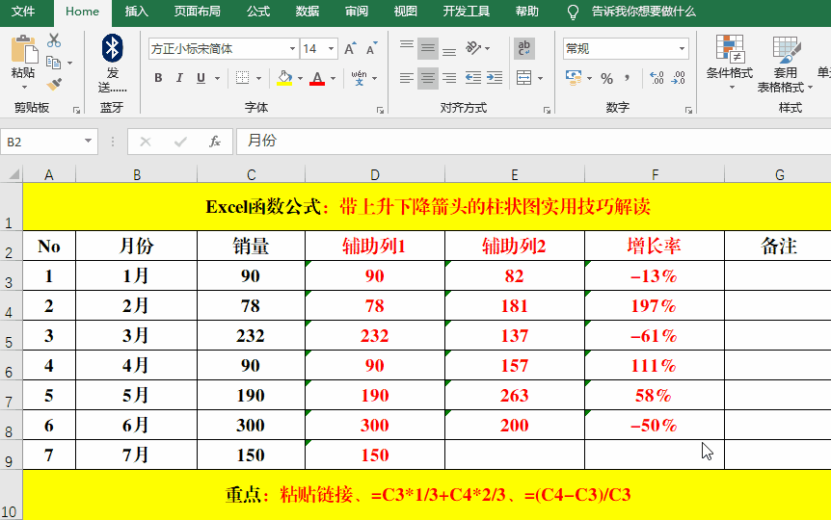This screenshot has height=520, width=831.
Task: Click the Insert Function fx icon
Action: [x=215, y=142]
